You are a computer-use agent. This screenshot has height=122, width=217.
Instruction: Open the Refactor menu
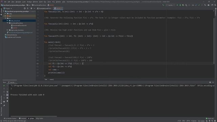(x=35, y=2)
